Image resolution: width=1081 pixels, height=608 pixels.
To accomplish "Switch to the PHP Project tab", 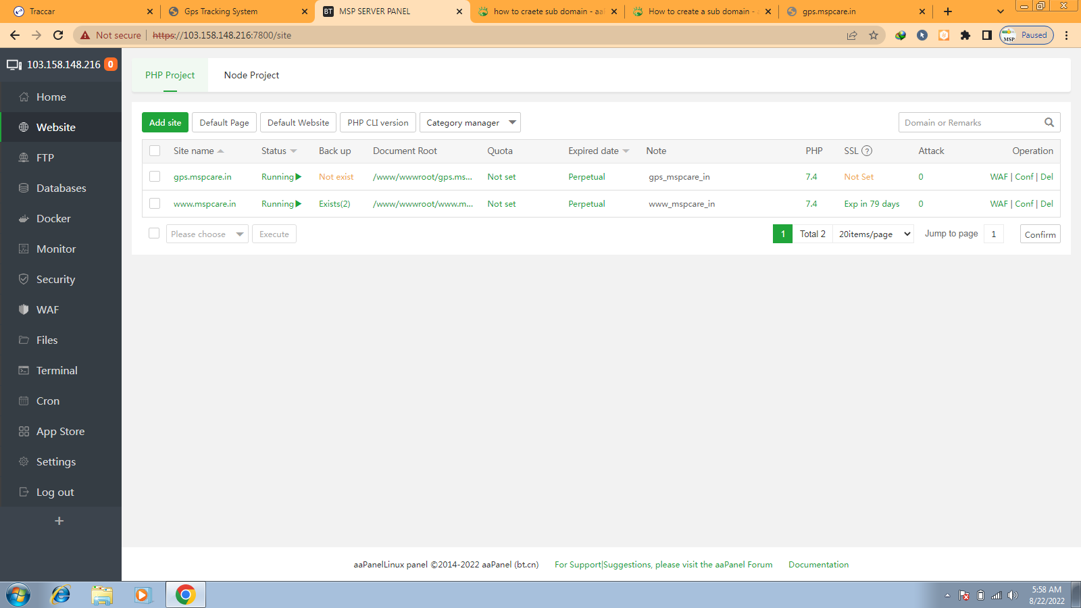I will pyautogui.click(x=170, y=75).
